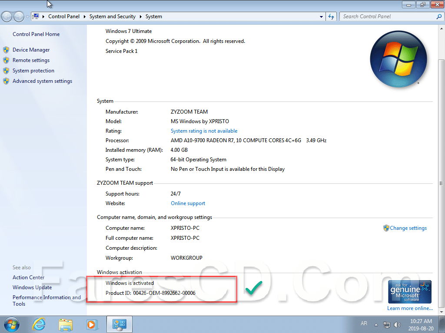Open Windows Media Player from taskbar
Viewport: 445px width, 333px height.
click(92, 324)
